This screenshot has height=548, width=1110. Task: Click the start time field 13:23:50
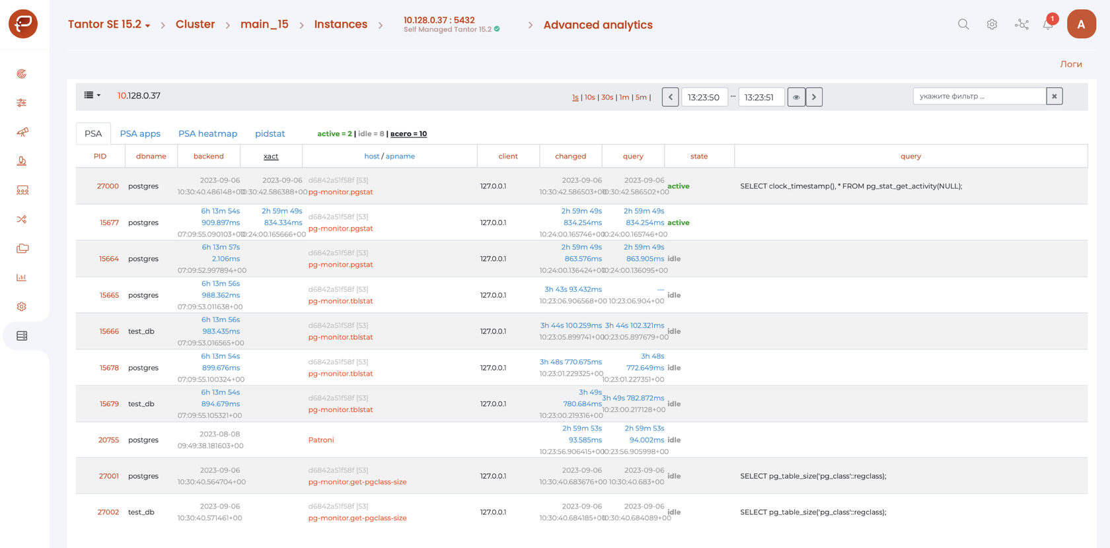tap(704, 97)
